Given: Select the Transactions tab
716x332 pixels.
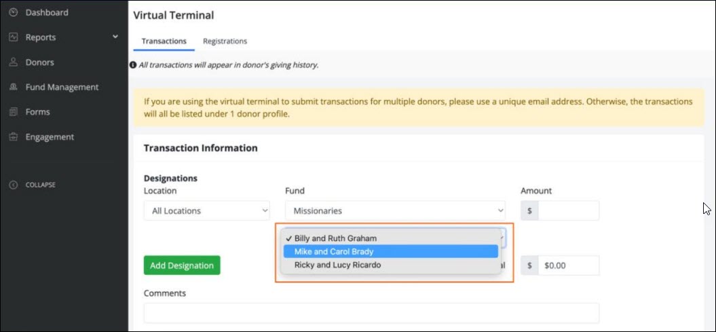Looking at the screenshot, I should 164,41.
